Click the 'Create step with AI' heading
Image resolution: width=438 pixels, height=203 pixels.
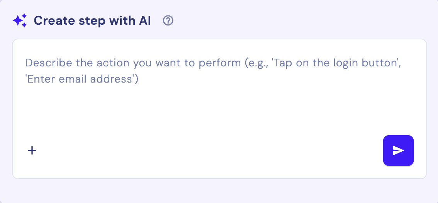92,20
